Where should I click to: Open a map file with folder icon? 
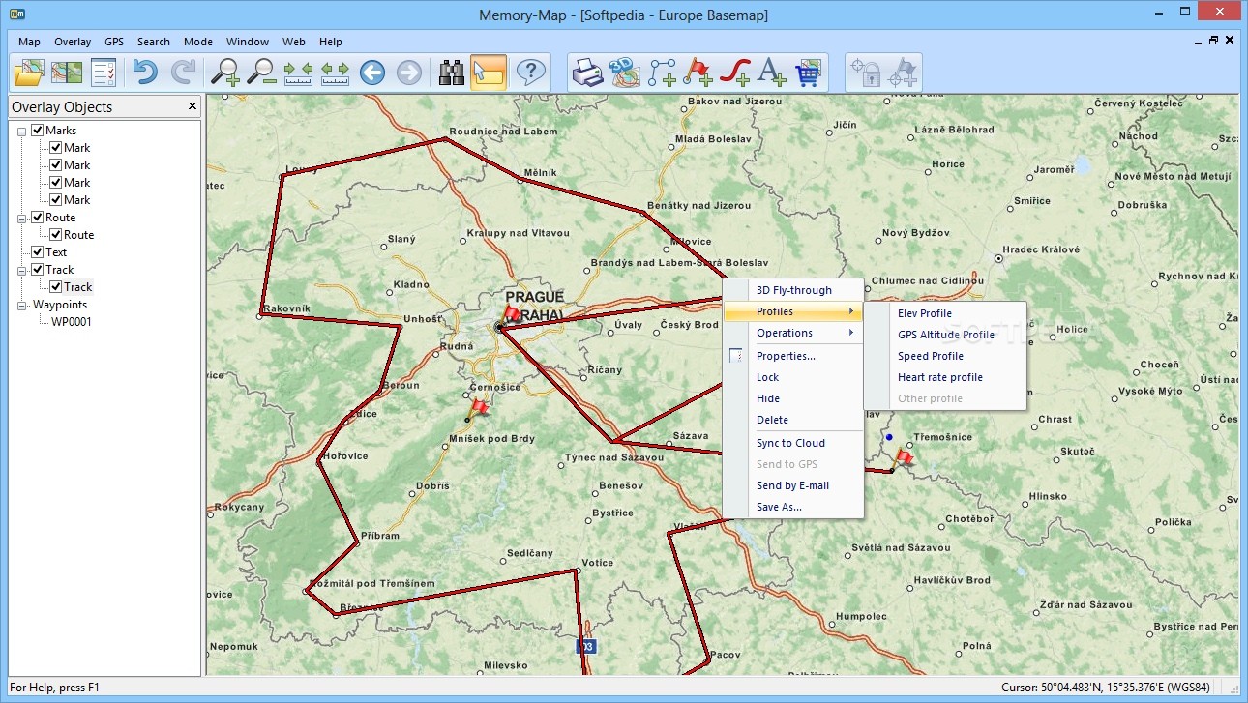pyautogui.click(x=28, y=73)
